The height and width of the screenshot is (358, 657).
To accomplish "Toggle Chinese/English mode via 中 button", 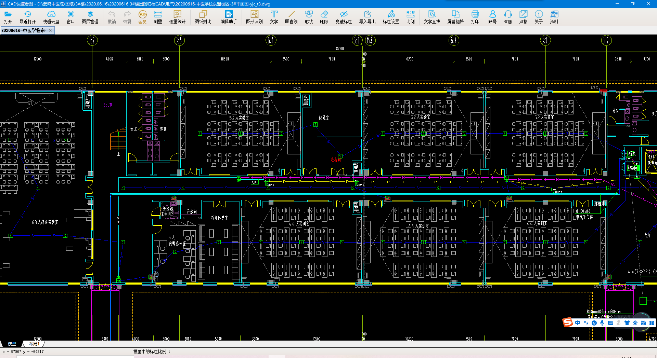I will click(578, 323).
